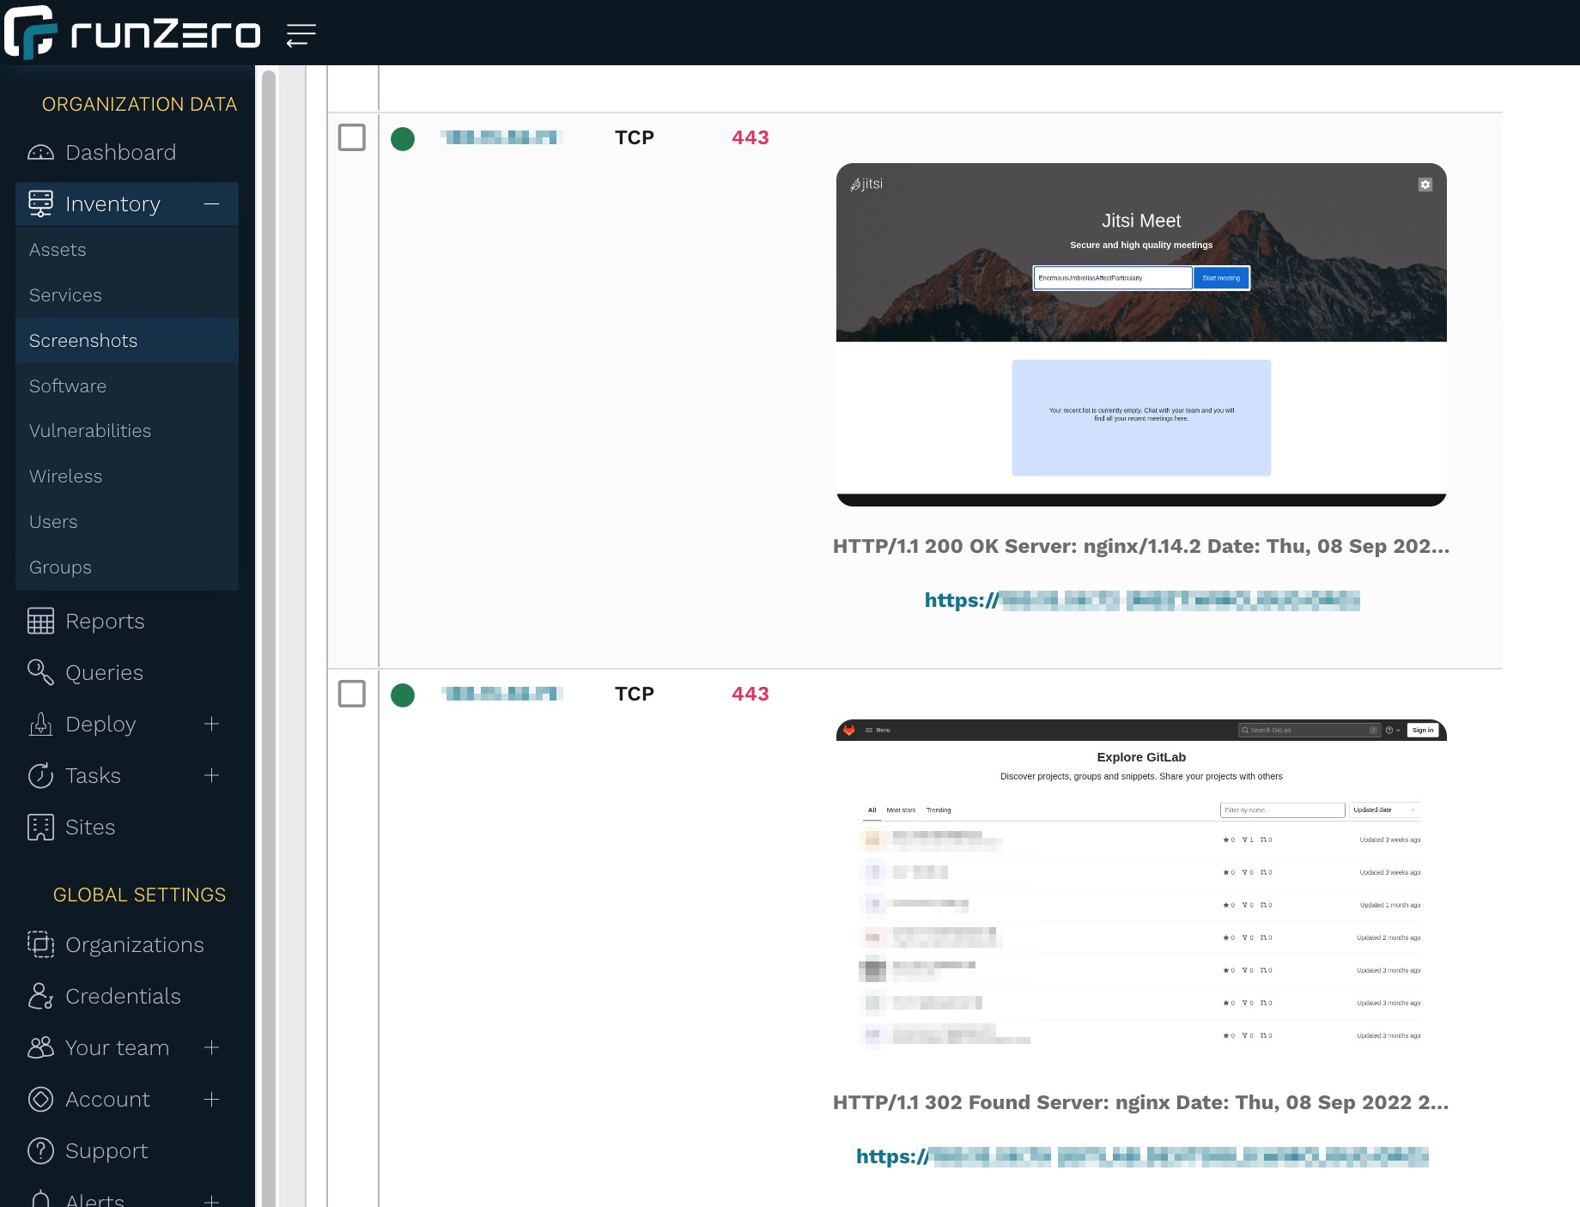This screenshot has height=1207, width=1580.
Task: Collapse the Inventory menu section
Action: [x=211, y=203]
